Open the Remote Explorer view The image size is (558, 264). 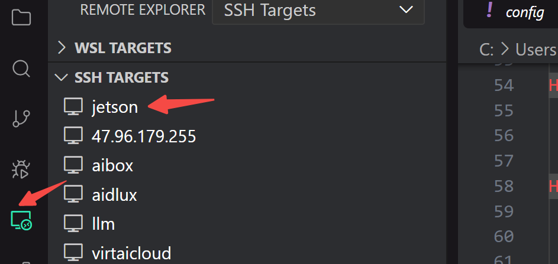(x=21, y=221)
